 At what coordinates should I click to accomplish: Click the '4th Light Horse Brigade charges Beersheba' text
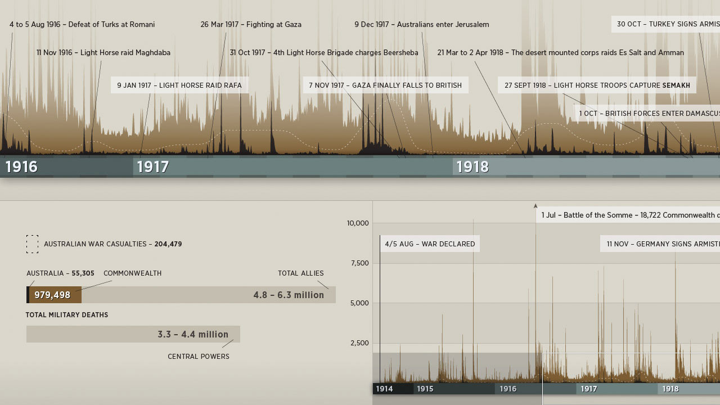324,53
